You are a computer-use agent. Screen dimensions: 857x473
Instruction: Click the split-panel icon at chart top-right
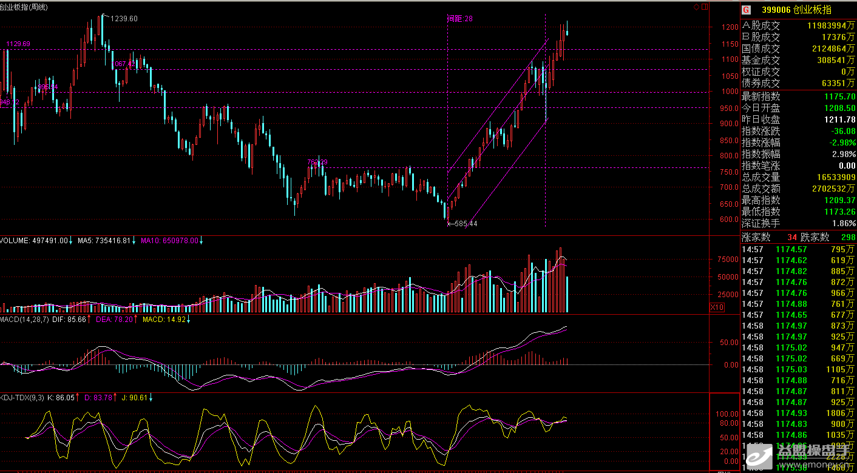tap(705, 7)
